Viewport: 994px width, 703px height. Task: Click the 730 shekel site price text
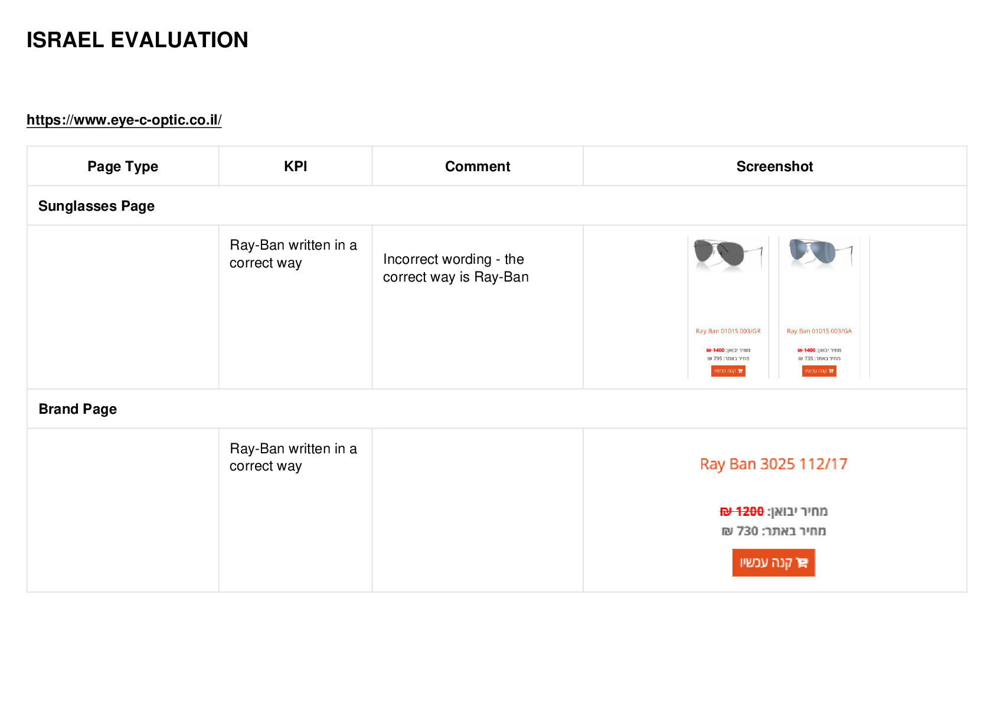click(x=773, y=531)
